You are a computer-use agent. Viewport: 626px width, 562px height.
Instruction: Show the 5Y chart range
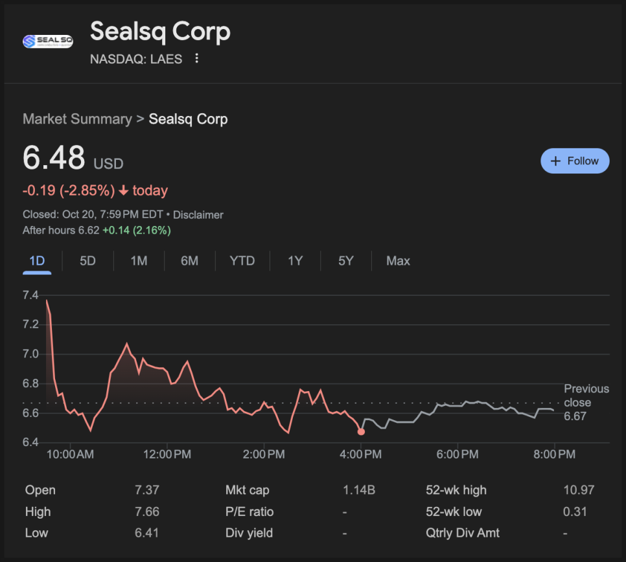(346, 261)
